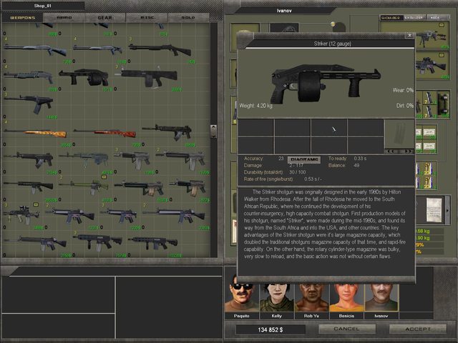Click the 'To ready: 0.33 s' stat
Screen dimensions: 458x343
(347, 159)
